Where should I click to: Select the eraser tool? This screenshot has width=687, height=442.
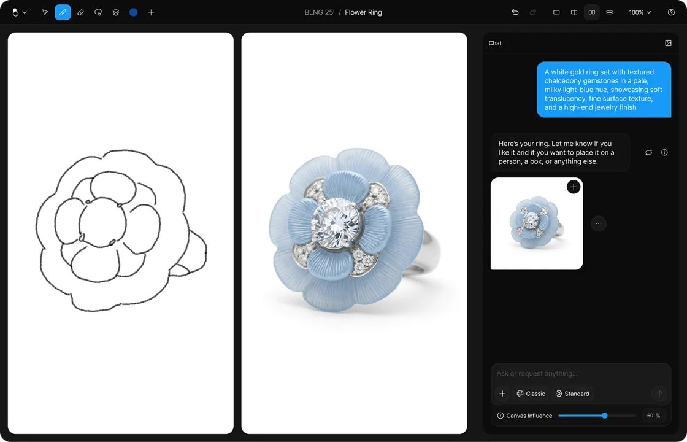(80, 12)
